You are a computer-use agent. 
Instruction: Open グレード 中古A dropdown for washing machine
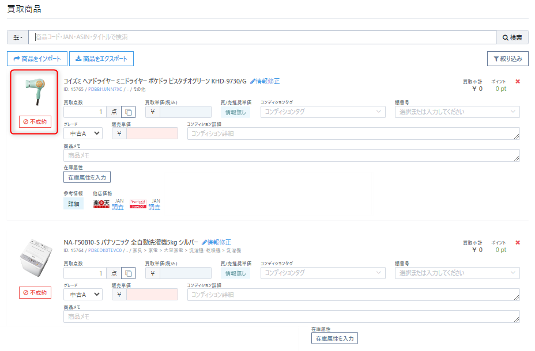(83, 295)
